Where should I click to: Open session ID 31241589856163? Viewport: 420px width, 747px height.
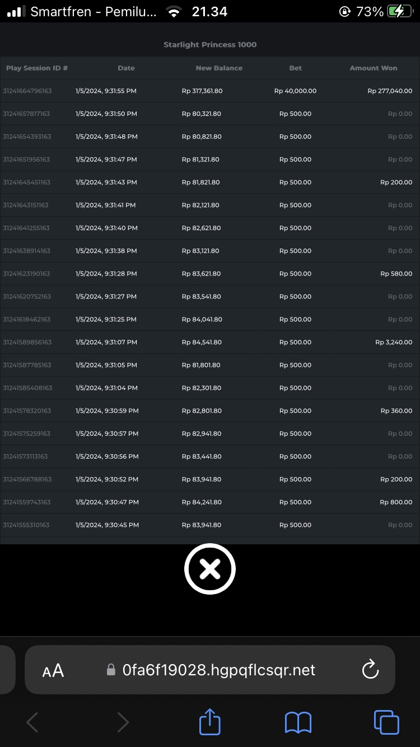pyautogui.click(x=27, y=342)
